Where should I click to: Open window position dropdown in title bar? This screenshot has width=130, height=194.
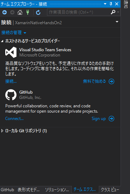tap(105, 4)
